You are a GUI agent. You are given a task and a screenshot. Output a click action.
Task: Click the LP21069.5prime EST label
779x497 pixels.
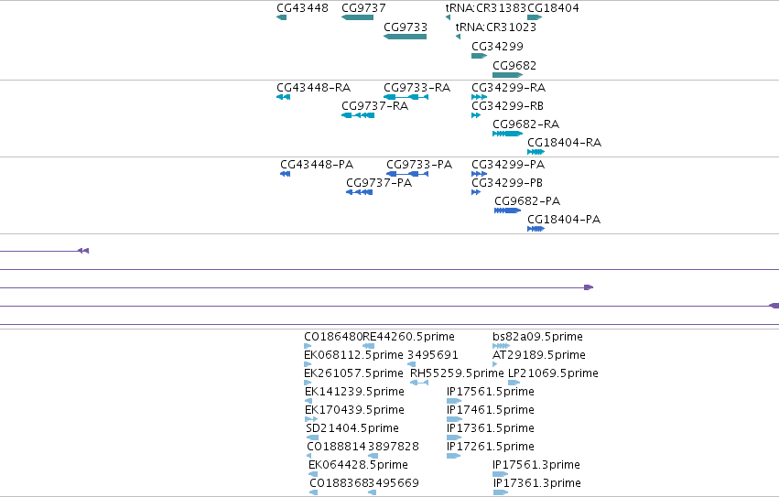553,373
